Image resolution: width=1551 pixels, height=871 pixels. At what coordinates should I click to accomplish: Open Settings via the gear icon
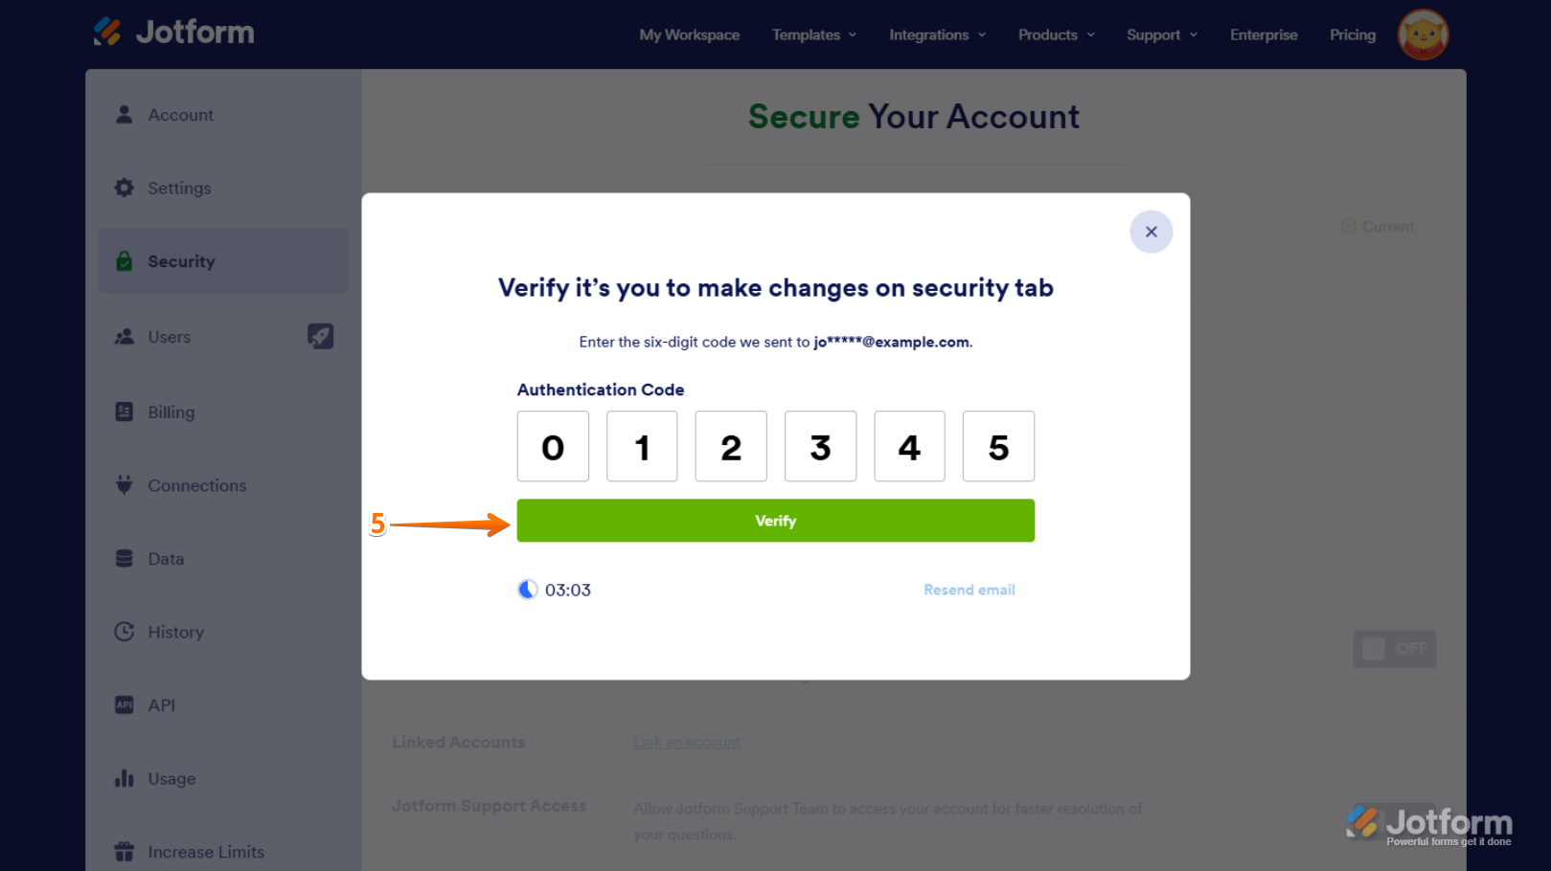point(125,188)
